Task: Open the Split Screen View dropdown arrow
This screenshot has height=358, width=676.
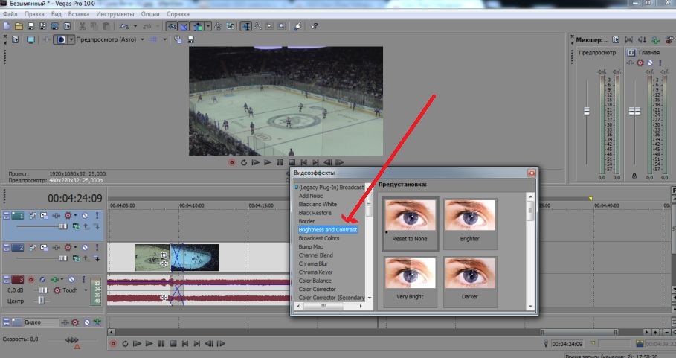Action: click(71, 39)
